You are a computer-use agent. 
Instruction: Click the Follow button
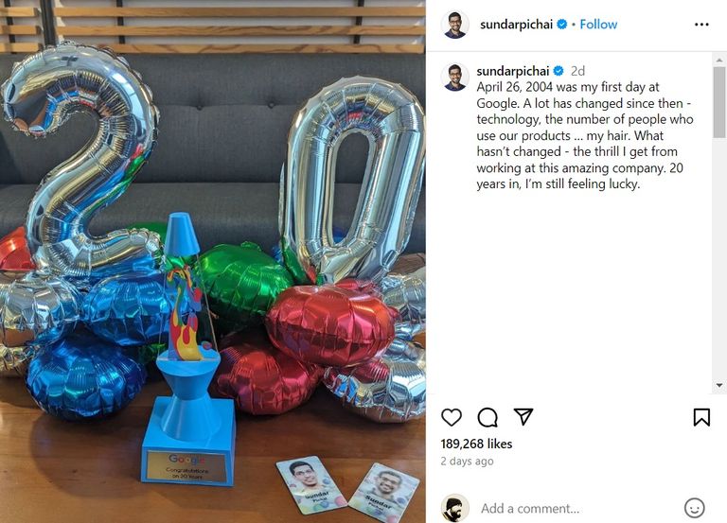[598, 25]
